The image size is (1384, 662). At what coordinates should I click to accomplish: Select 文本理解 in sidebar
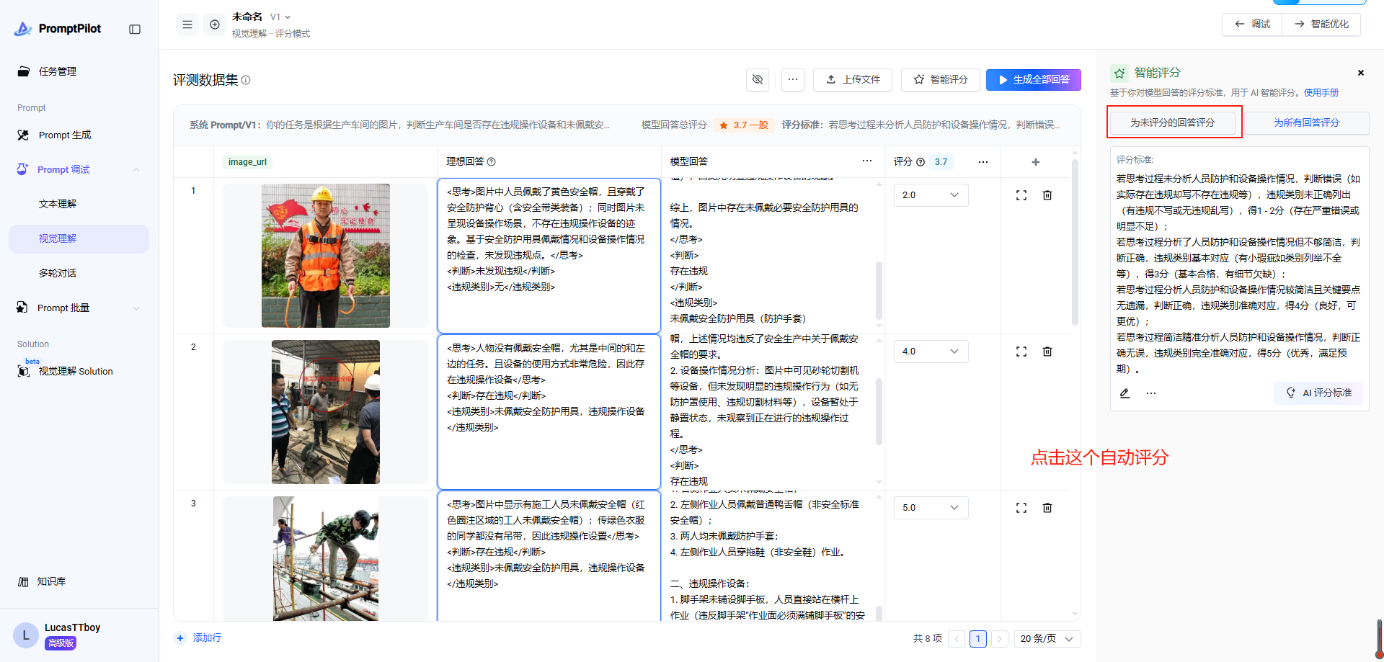[x=58, y=205]
